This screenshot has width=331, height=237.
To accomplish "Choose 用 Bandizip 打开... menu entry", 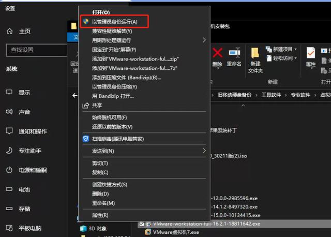I will point(113,96).
